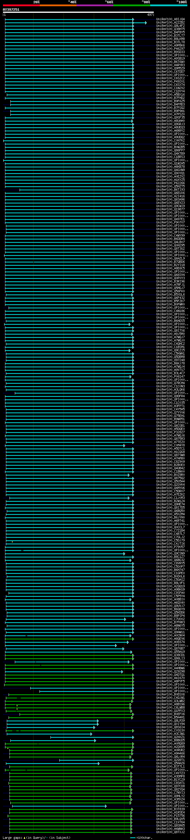Image resolution: width=190 pixels, height=840 pixels.
Task: Select hit label UniRef100_Q9HE74
Action: pos(170,504)
